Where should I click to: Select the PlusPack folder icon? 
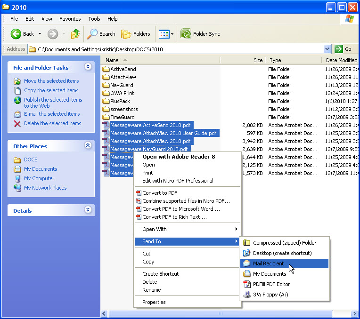click(x=106, y=101)
